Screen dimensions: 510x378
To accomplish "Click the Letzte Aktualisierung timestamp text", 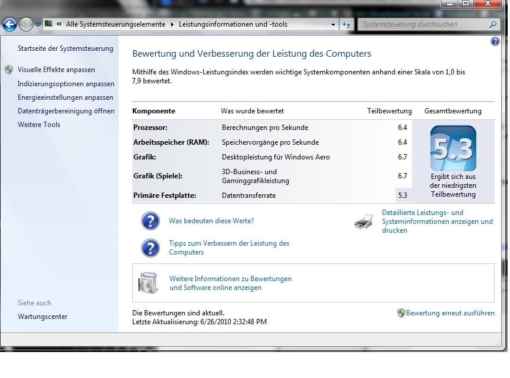I will pyautogui.click(x=200, y=322).
